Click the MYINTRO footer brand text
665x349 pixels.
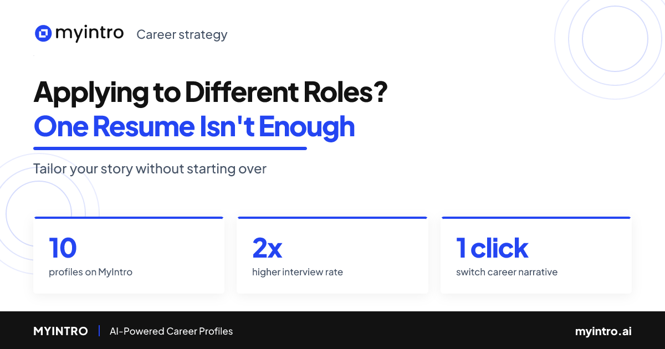click(x=60, y=331)
